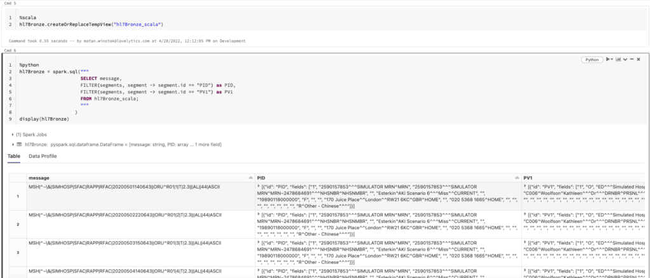Expand the PID array in row 1
Screen dimensions: 650x278
258,188
